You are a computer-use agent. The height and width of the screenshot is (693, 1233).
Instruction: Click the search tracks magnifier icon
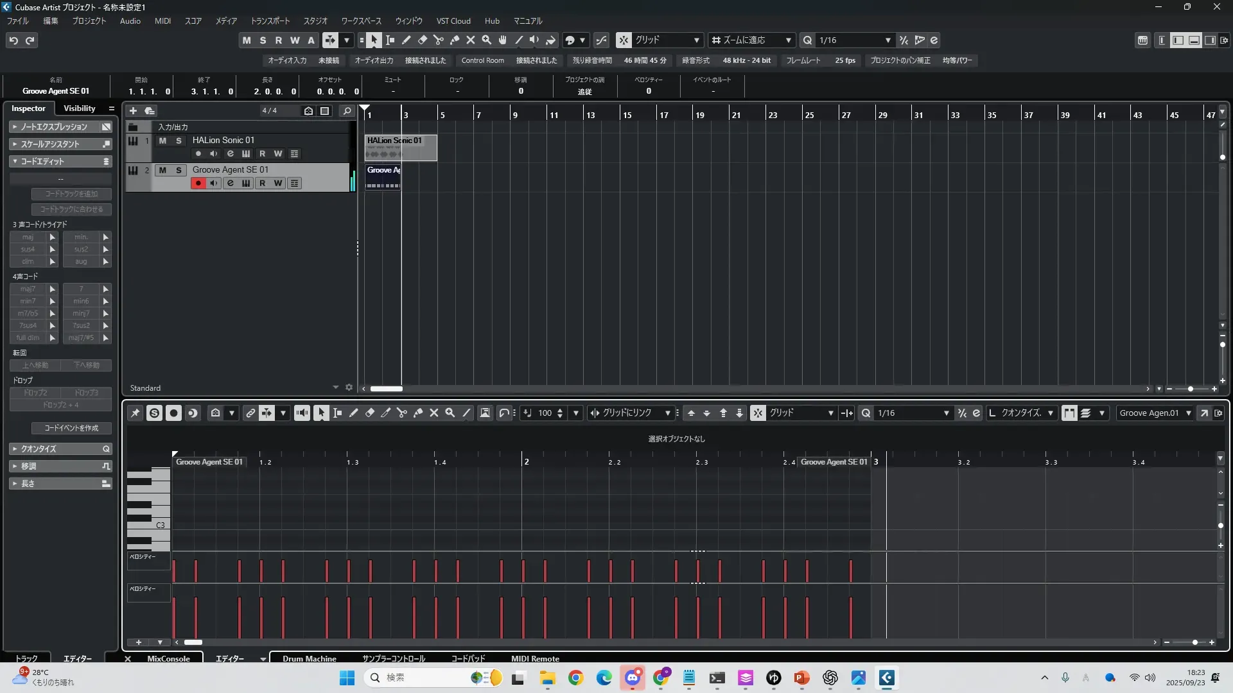pos(347,110)
